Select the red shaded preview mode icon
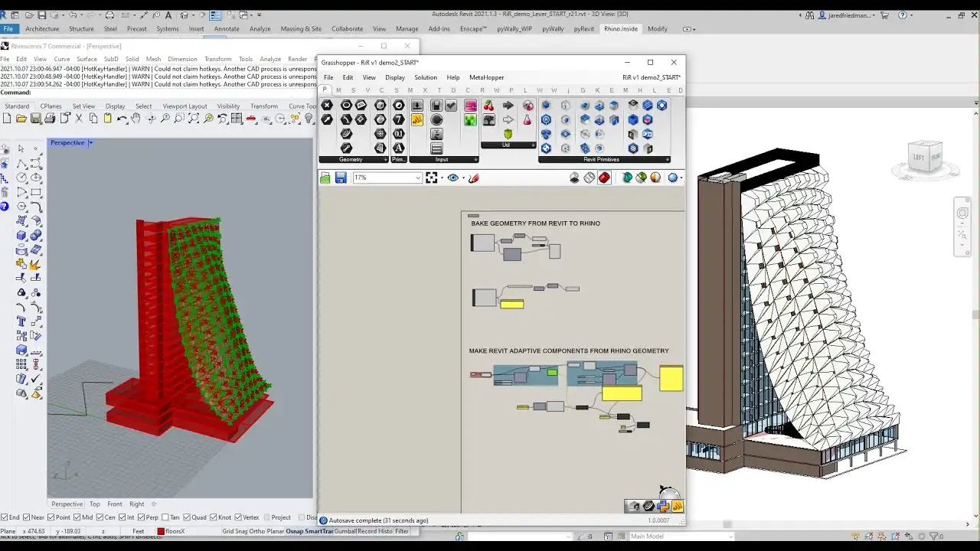980x551 pixels. (604, 178)
